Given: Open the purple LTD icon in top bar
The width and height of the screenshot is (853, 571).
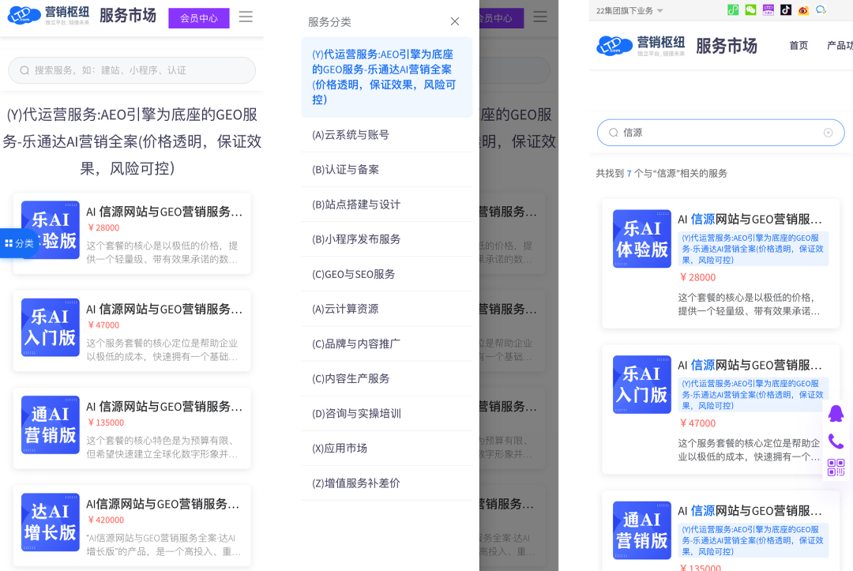Looking at the screenshot, I should click(x=768, y=9).
